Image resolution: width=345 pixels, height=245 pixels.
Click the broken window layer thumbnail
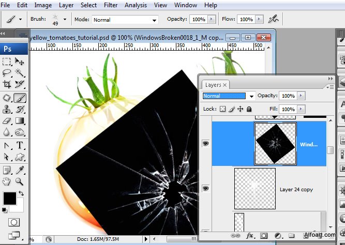coord(275,144)
